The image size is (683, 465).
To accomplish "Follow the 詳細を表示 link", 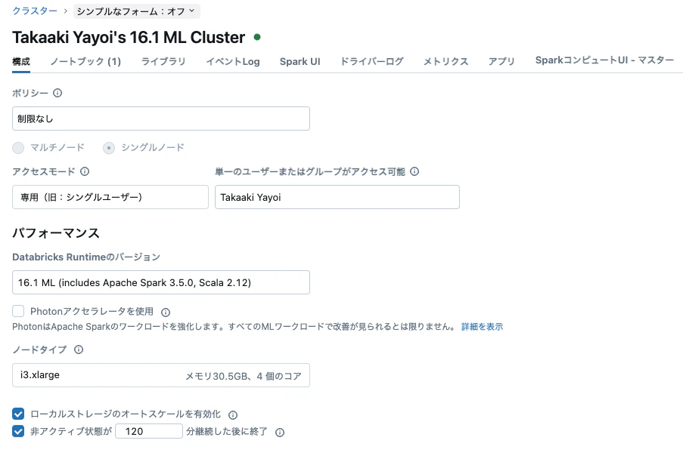I will [483, 327].
